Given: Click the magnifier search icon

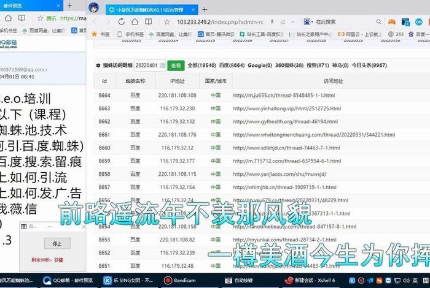Looking at the screenshot, I should [x=379, y=21].
